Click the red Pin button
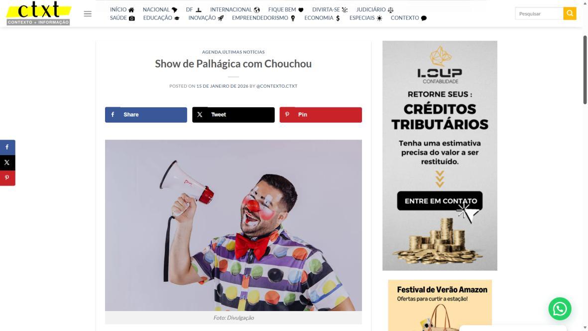The image size is (588, 331). (321, 115)
